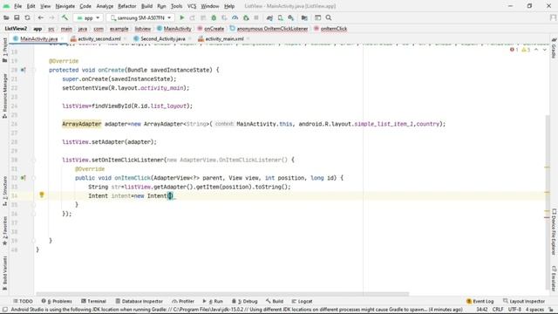This screenshot has height=314, width=558.
Task: Collapse the onCreate method fold marker
Action: [x=34, y=70]
